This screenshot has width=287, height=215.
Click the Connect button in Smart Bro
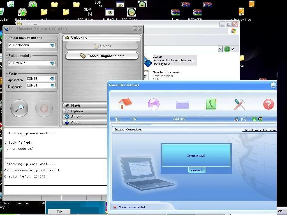point(197,170)
